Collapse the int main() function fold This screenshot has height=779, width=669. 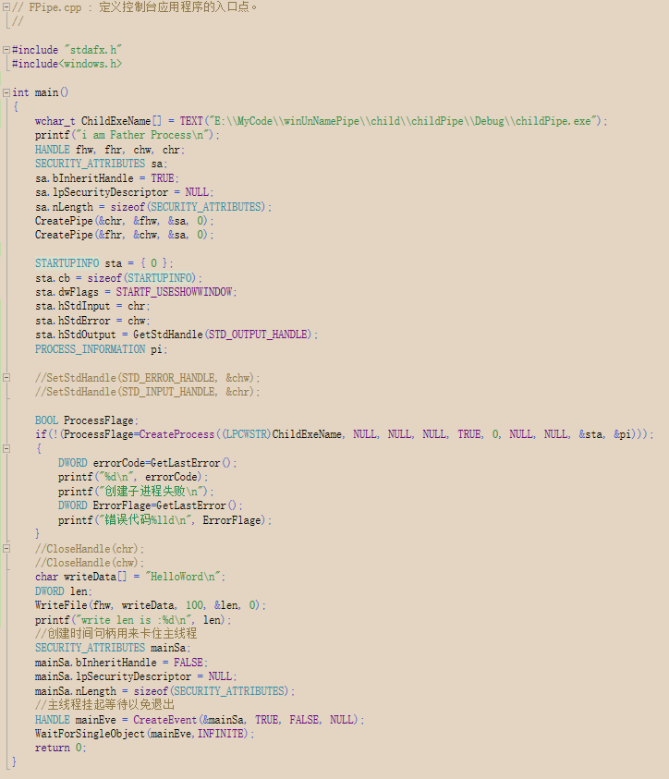(6, 92)
